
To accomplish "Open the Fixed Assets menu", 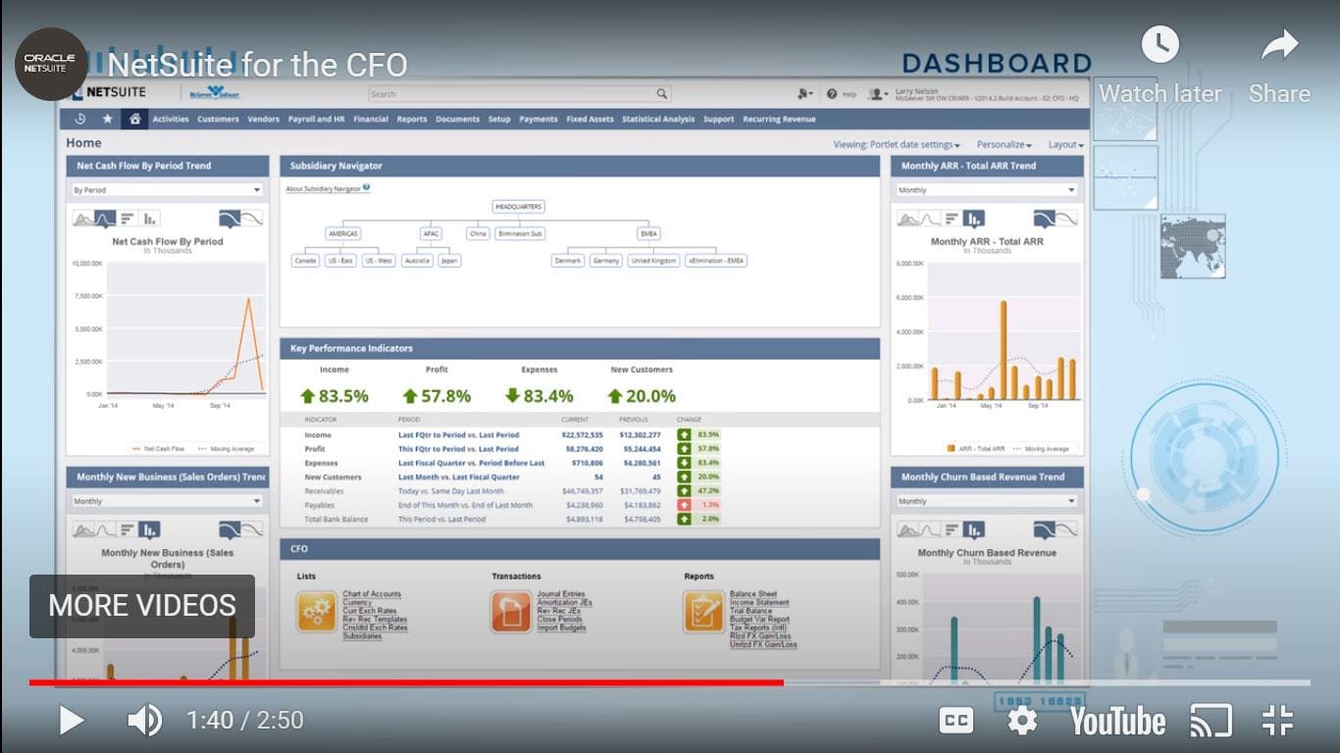I will [x=590, y=120].
